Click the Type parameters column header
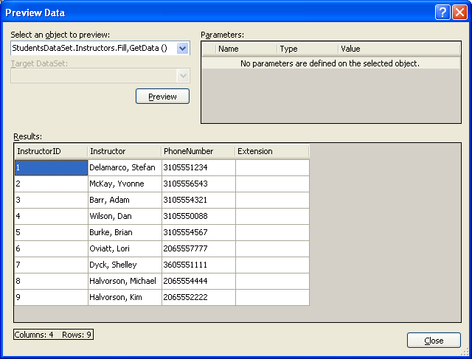This screenshot has width=472, height=359. [x=307, y=49]
